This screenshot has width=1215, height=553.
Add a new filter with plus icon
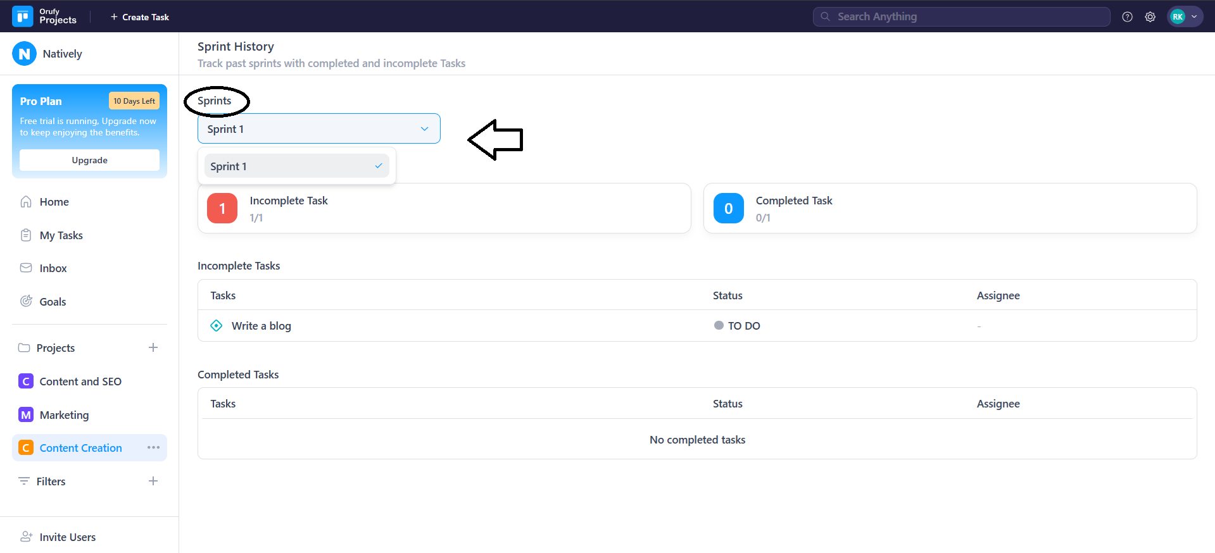[x=153, y=481]
